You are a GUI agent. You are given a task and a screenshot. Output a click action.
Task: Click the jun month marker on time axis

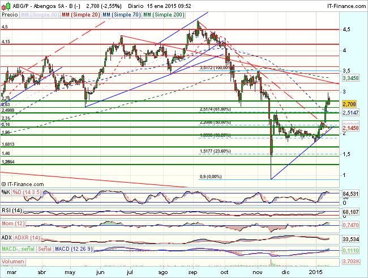pyautogui.click(x=100, y=272)
